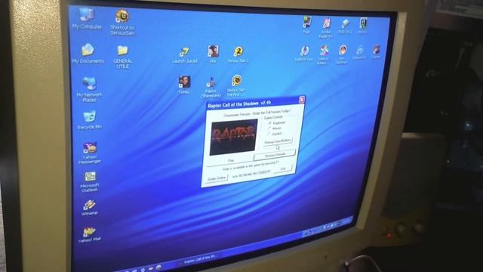Open My Network Places icon
This screenshot has height=272, width=483.
pos(89,89)
